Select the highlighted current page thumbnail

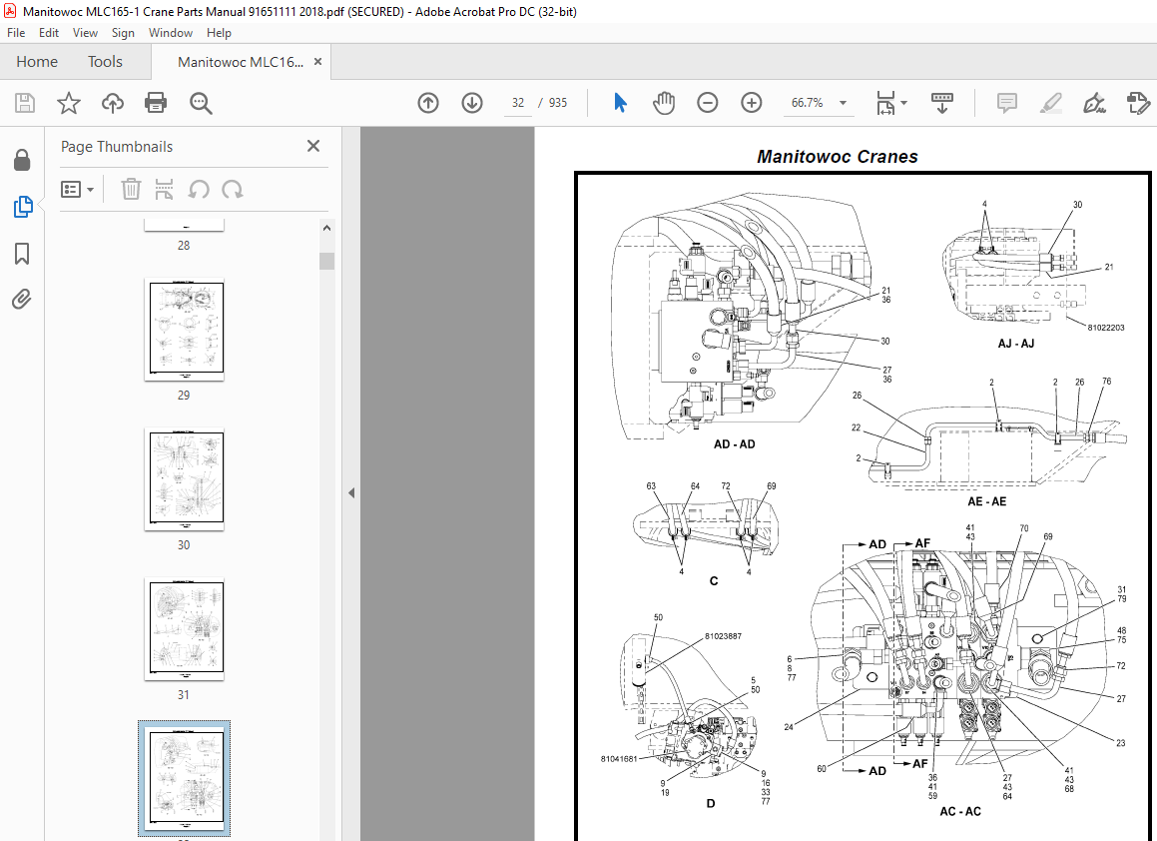(185, 779)
